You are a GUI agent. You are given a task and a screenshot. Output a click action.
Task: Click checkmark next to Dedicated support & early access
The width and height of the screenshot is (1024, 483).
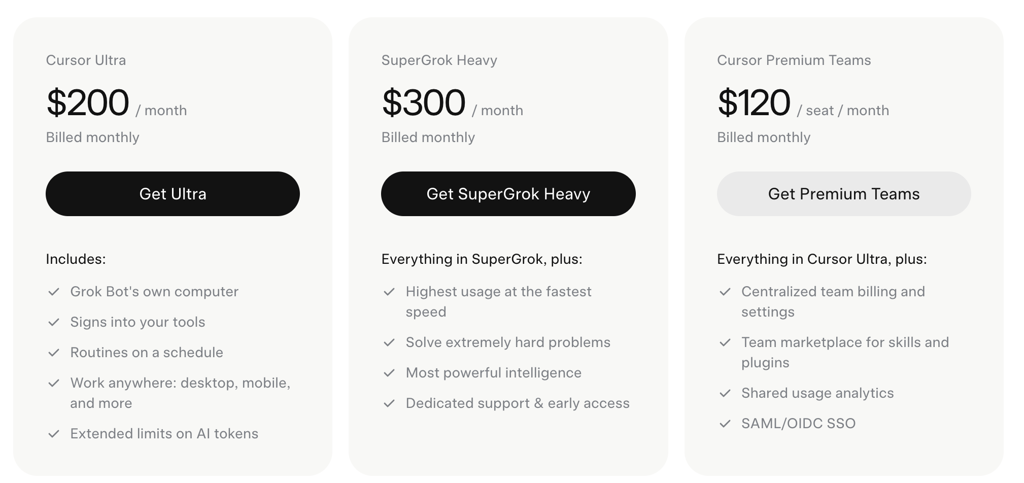click(389, 403)
